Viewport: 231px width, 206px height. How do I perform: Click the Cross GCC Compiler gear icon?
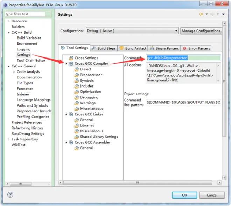tap(71, 63)
